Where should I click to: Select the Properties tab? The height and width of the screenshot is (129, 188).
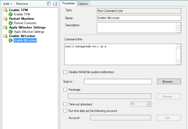point(69,3)
